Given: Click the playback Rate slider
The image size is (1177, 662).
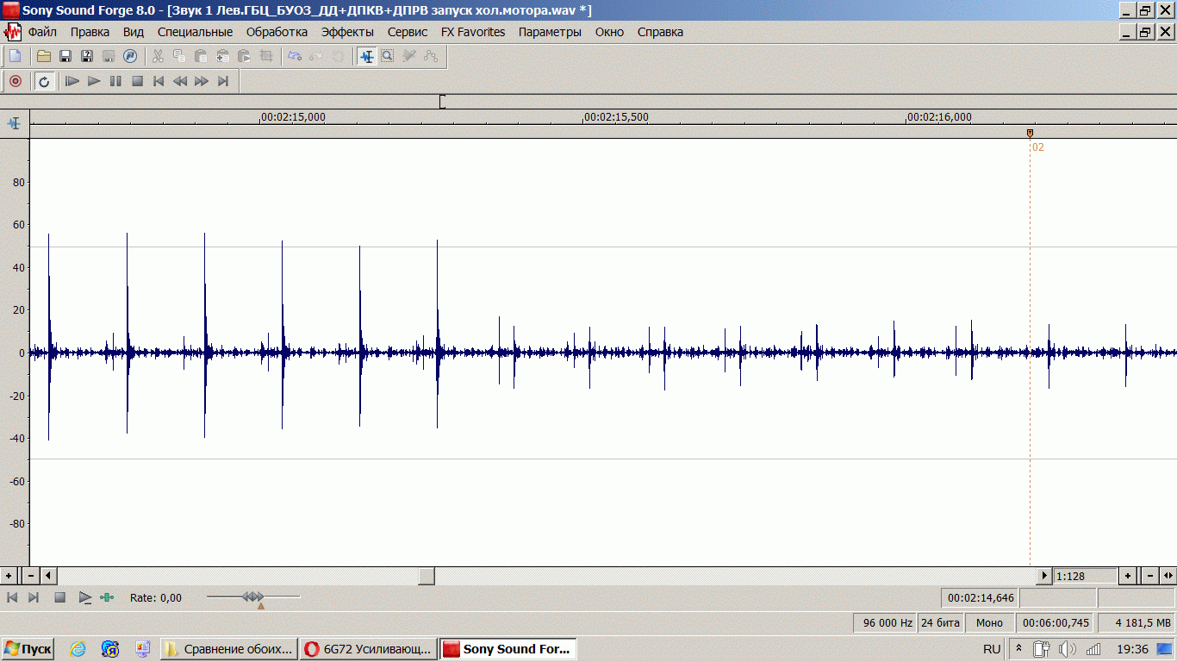Looking at the screenshot, I should pyautogui.click(x=253, y=596).
